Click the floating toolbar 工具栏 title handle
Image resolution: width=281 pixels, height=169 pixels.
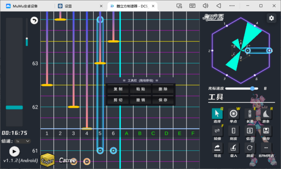click(140, 81)
